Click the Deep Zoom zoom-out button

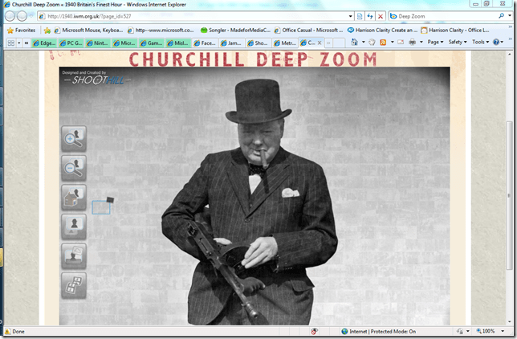point(74,169)
